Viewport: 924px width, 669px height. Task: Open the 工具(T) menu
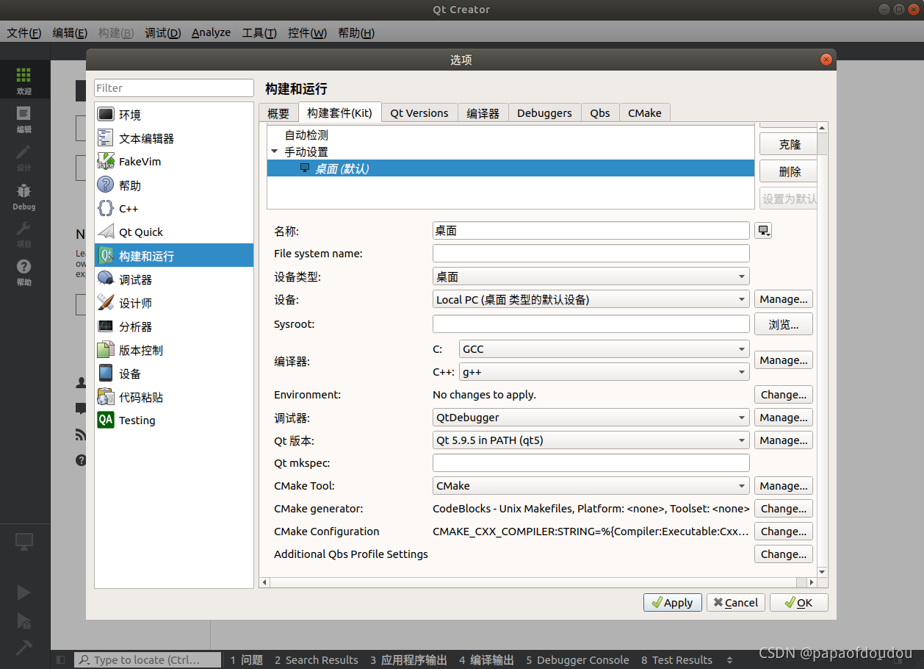pyautogui.click(x=259, y=33)
